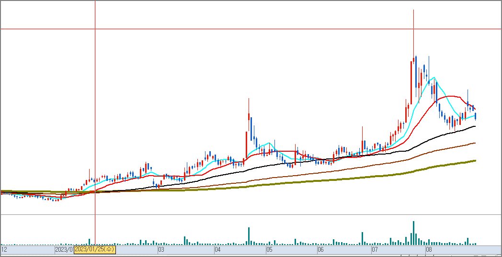Click the tall red candle at July price peak
502x257 pixels.
click(411, 82)
